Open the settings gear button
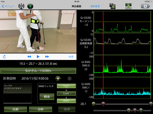This screenshot has width=153, height=114. 146,6
